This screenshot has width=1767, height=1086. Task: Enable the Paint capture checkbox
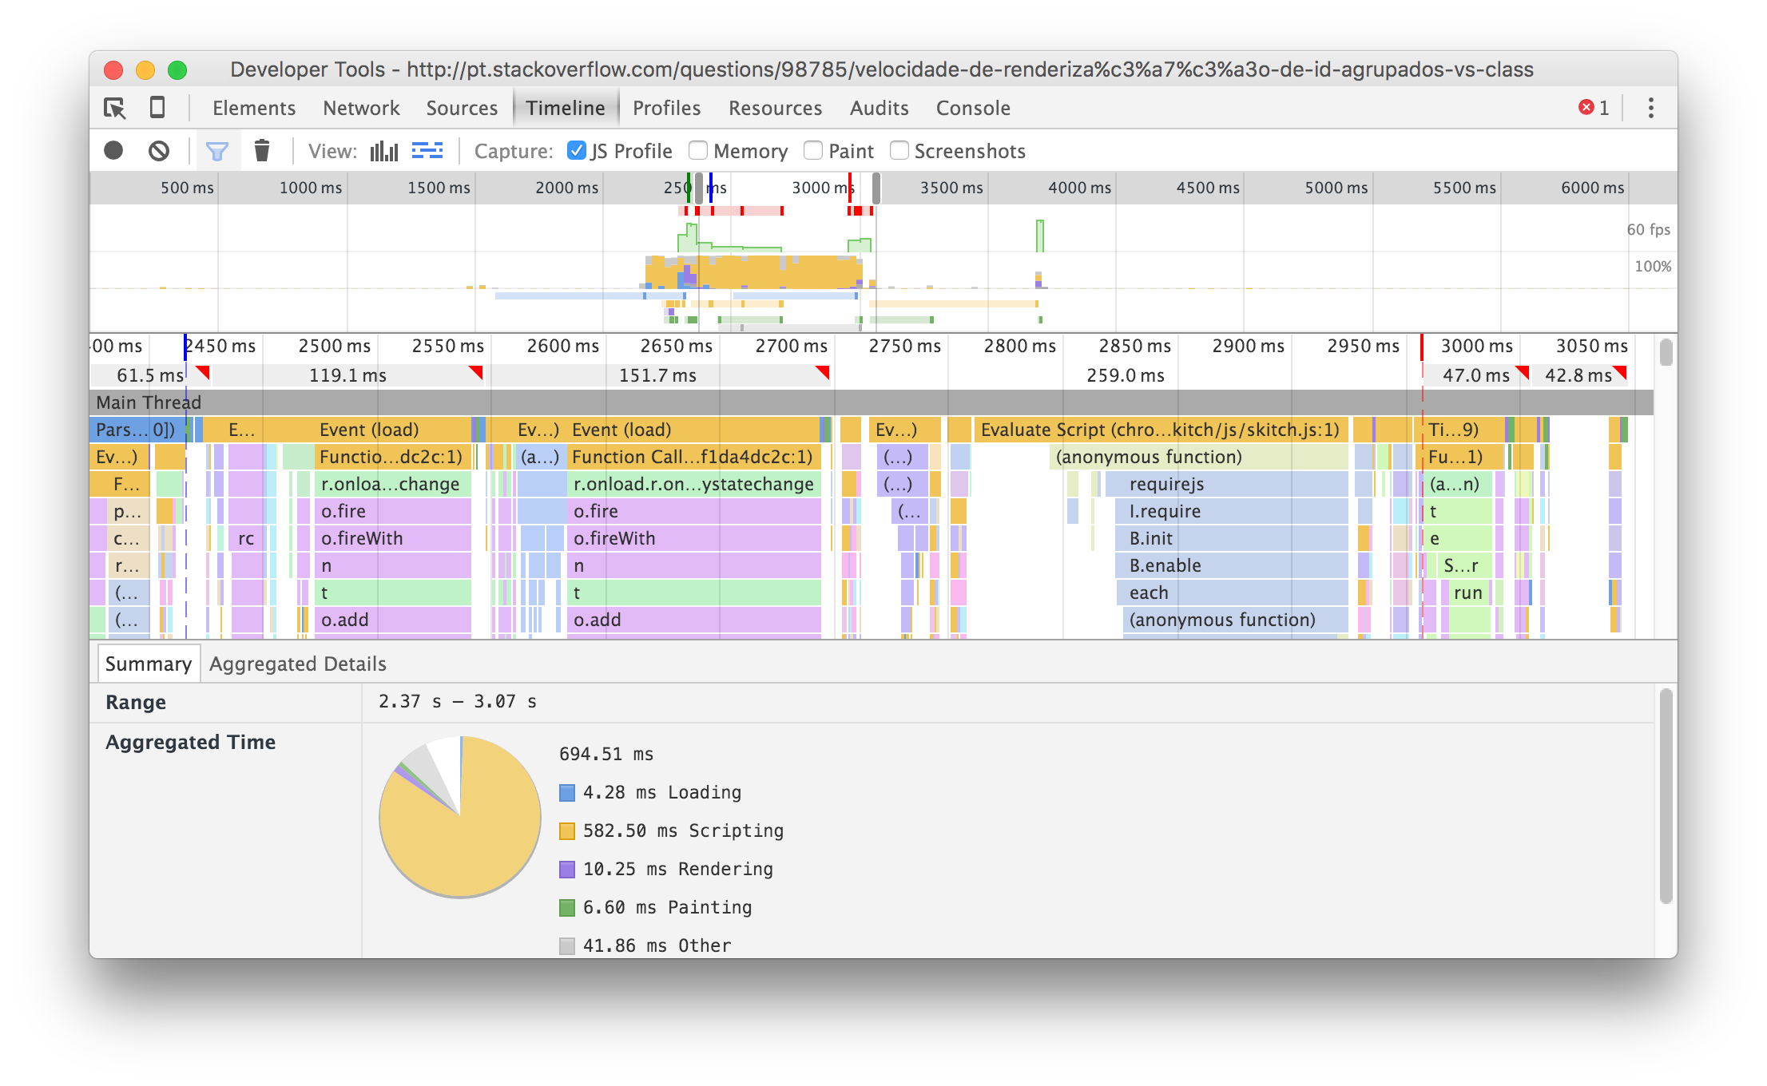pyautogui.click(x=813, y=150)
